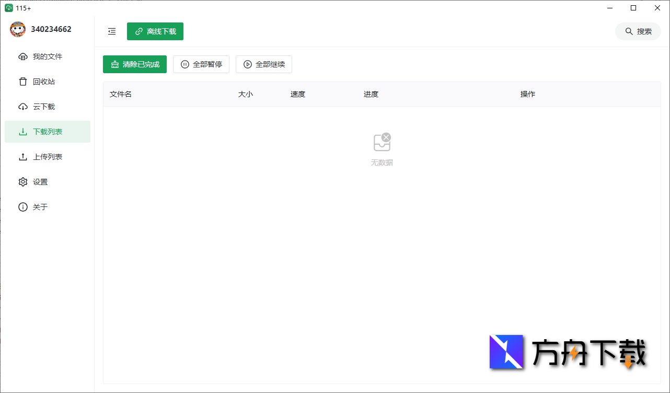Resume all downloads with 全部继续
Viewport: 670px width, 393px height.
click(264, 64)
